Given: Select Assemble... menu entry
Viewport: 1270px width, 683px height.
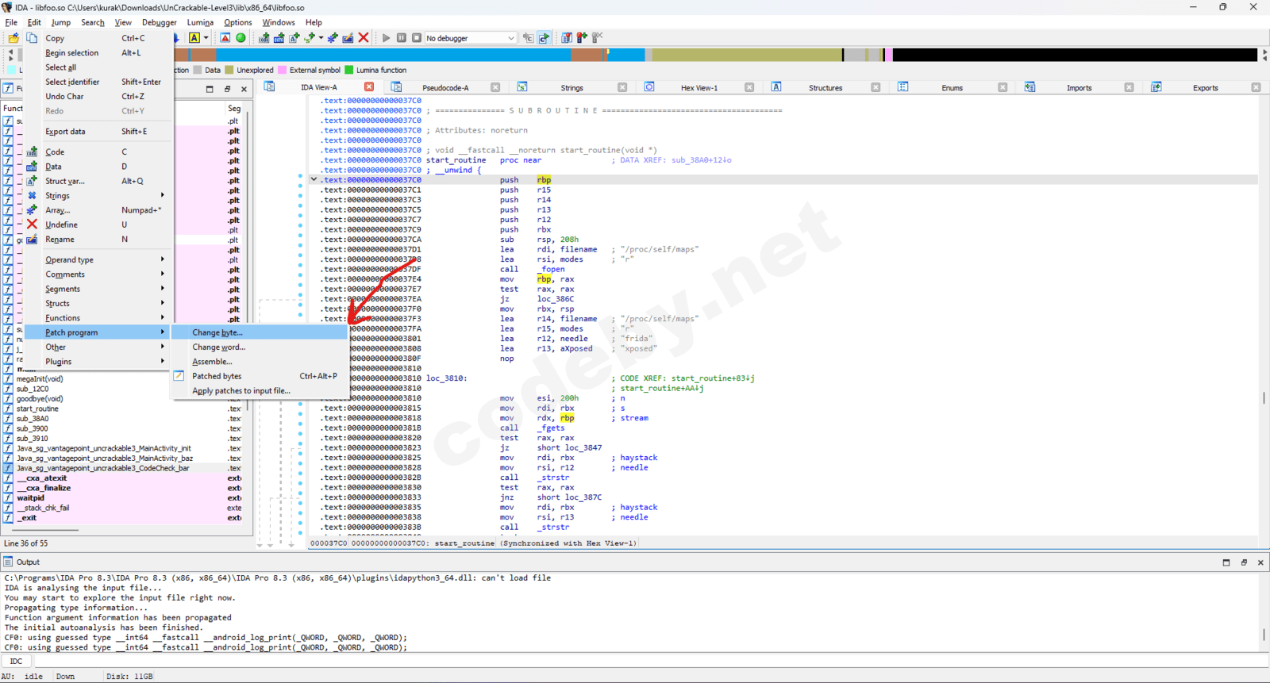Looking at the screenshot, I should 260,362.
